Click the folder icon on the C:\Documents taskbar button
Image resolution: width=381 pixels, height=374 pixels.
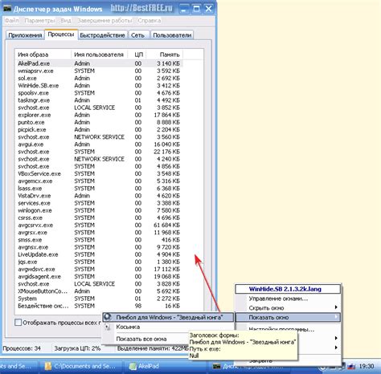[x=48, y=366]
